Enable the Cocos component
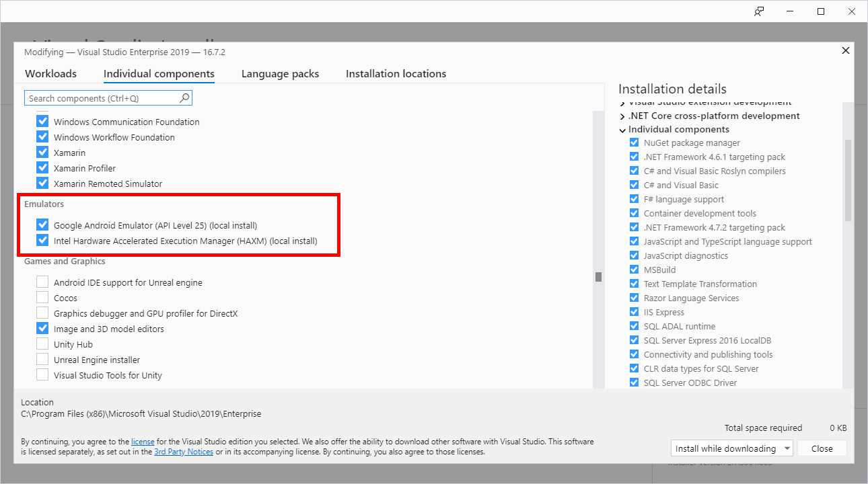Screen dimensions: 868x484 42,297
